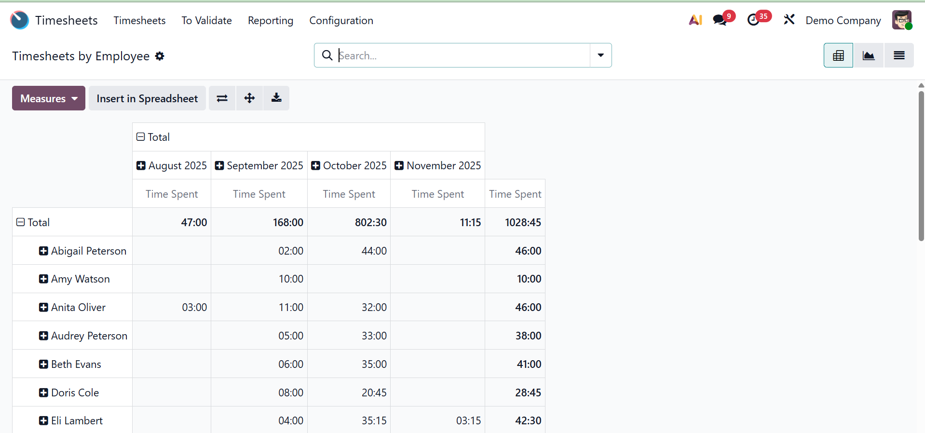This screenshot has height=433, width=925.
Task: Open the debug tools icon
Action: click(789, 20)
